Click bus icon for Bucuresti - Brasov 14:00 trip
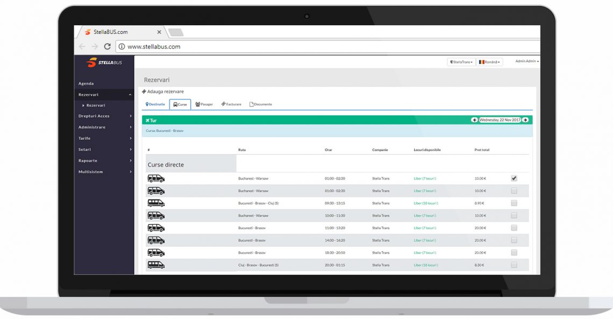 coord(156,240)
